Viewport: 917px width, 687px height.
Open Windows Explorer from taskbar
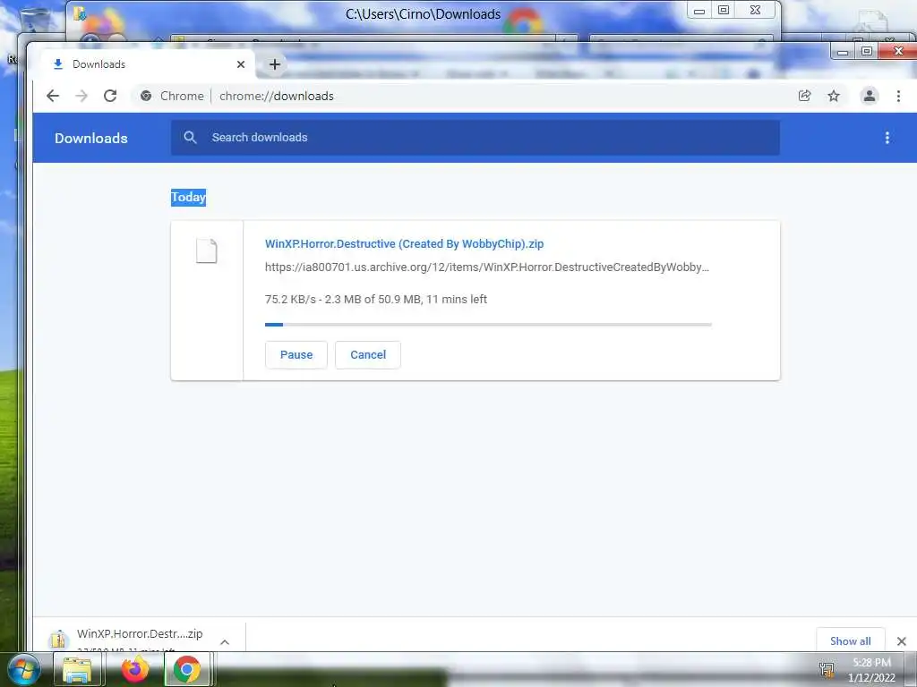tap(77, 669)
